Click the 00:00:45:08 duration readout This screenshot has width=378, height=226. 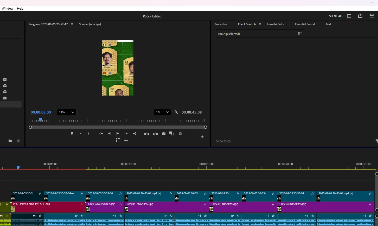click(x=191, y=112)
